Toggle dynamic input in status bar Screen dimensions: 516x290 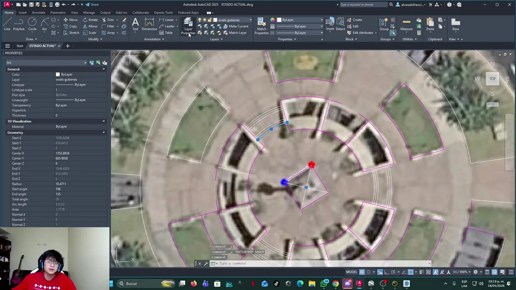pyautogui.click(x=380, y=272)
